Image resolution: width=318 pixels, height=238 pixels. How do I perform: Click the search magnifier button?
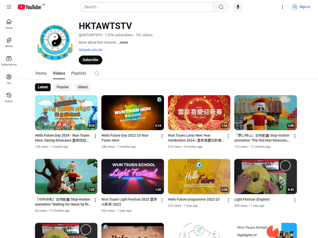click(x=221, y=7)
